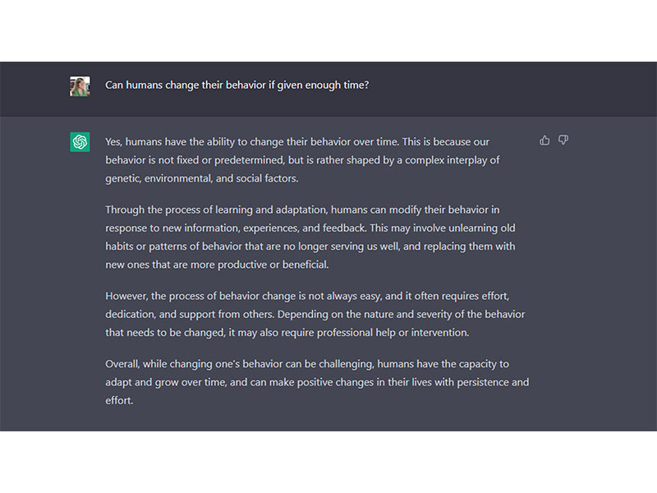
Task: Click the line starting 'response to new information'
Action: (x=310, y=228)
